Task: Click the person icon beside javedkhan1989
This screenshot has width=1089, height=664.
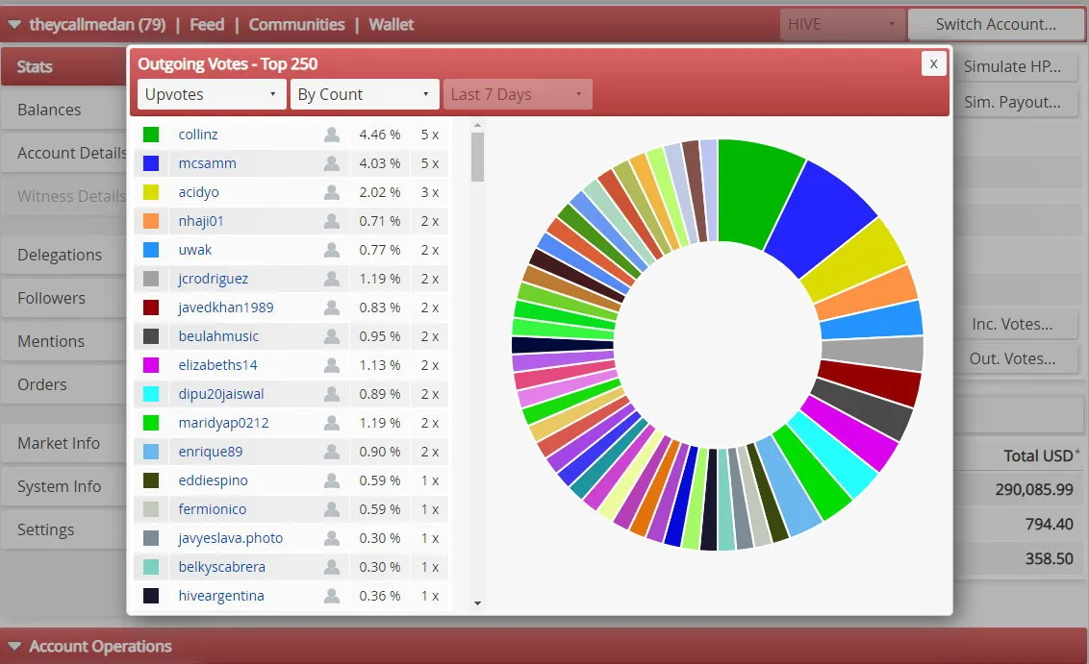Action: coord(332,307)
